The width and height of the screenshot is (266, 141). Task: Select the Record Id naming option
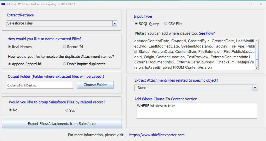(65, 47)
